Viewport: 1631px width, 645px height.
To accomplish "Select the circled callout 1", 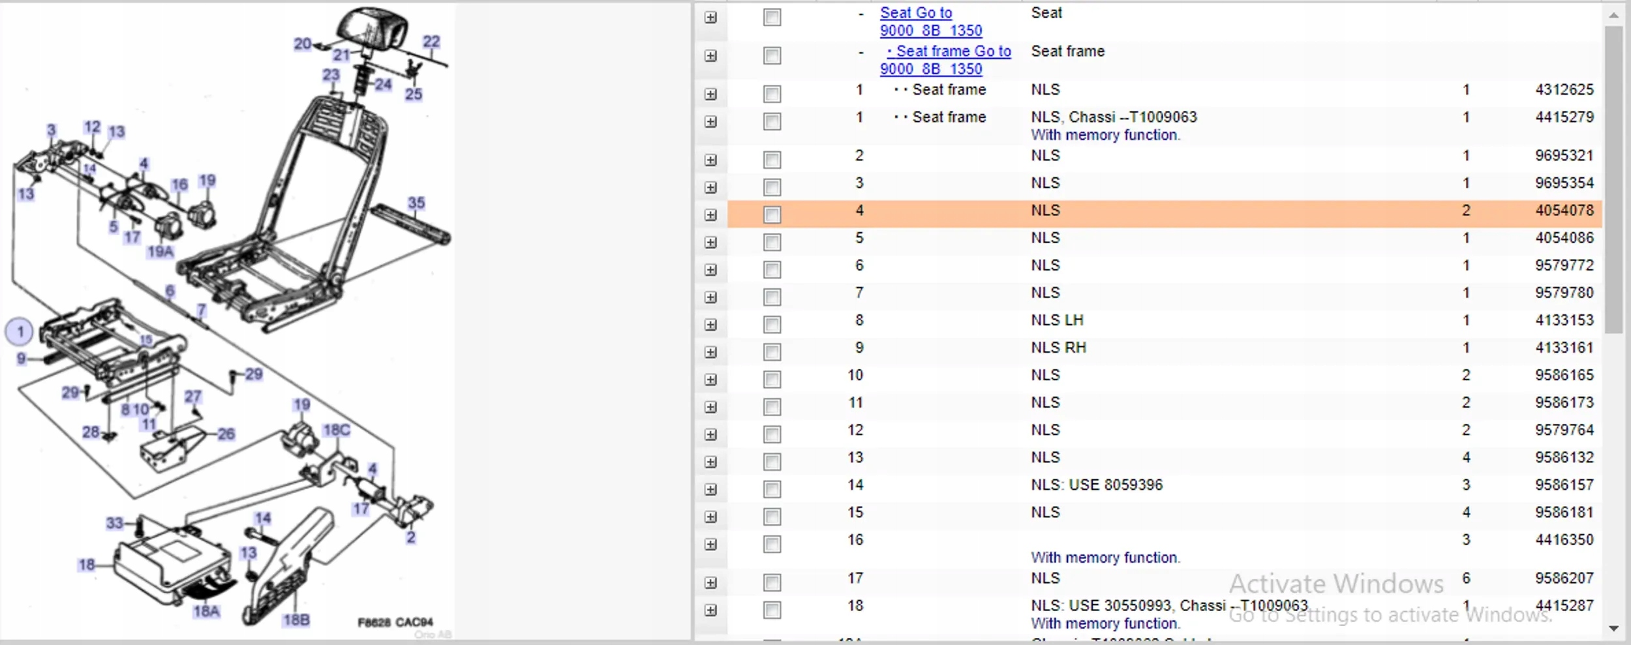I will 20,332.
